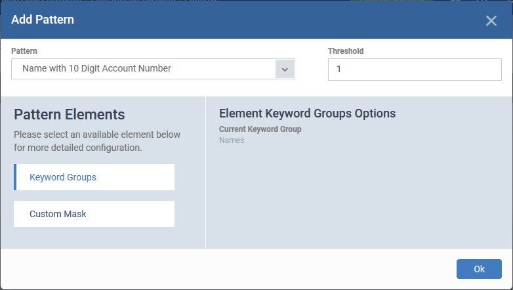
Task: Click into the Threshold input field
Action: pyautogui.click(x=415, y=70)
